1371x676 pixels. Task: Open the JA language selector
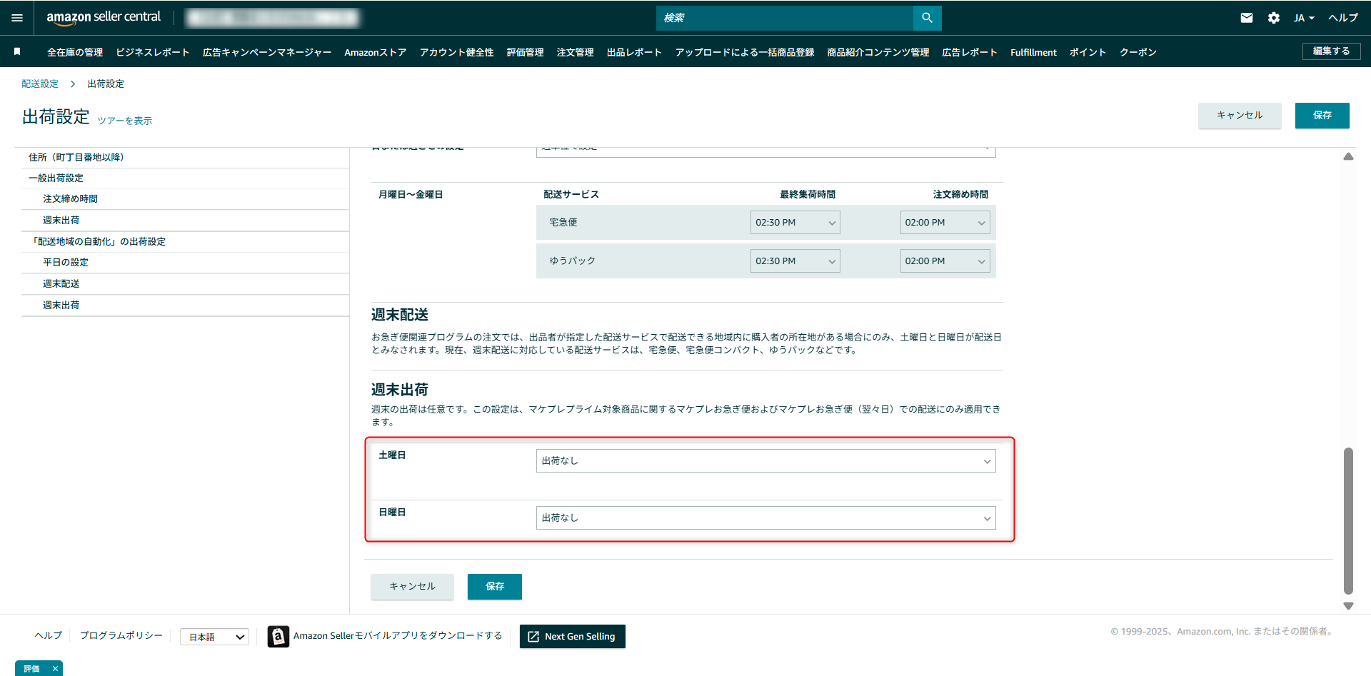point(1302,18)
